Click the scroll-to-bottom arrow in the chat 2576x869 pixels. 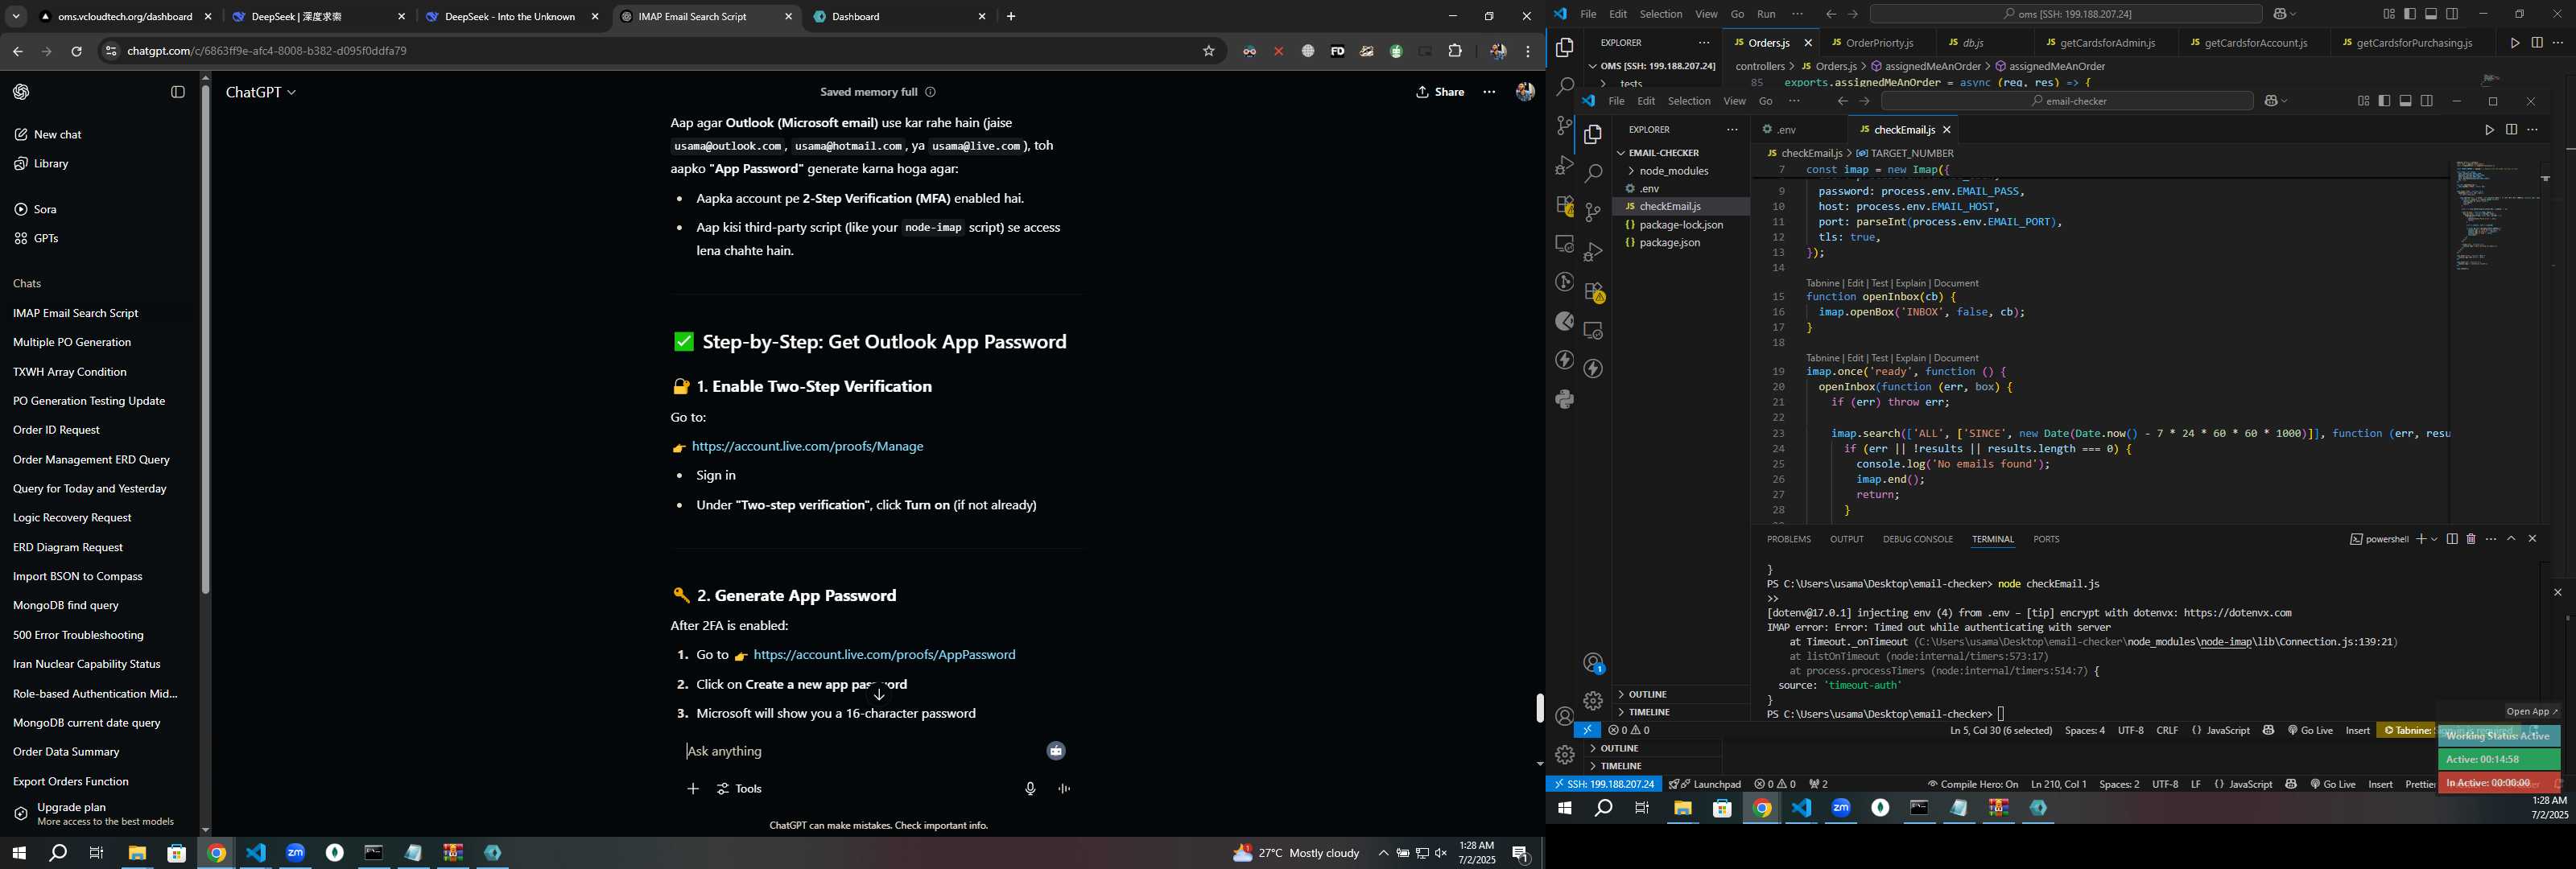point(879,694)
